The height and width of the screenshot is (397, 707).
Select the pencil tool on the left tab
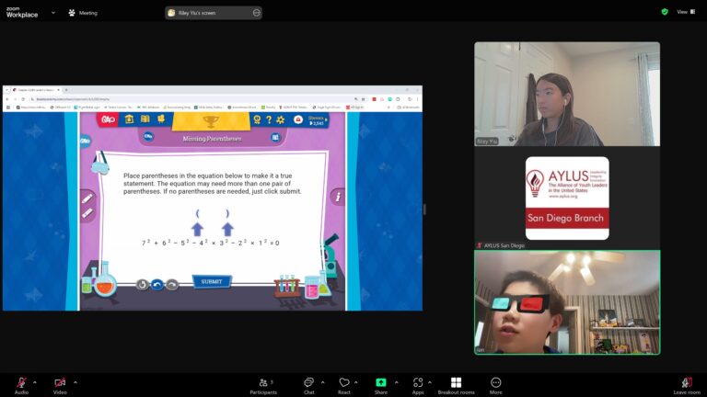tap(87, 198)
